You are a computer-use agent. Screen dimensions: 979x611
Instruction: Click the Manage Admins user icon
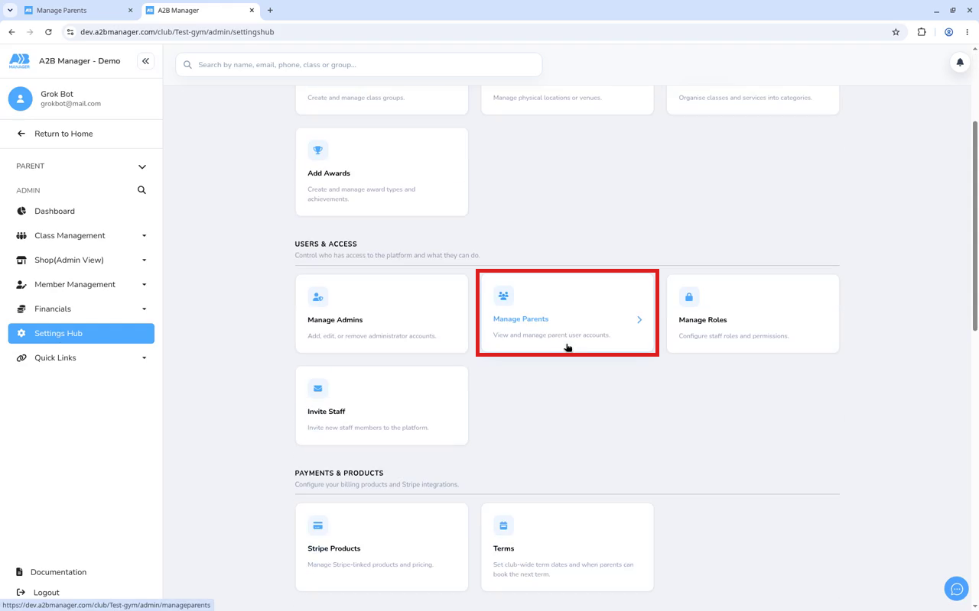[x=317, y=297]
